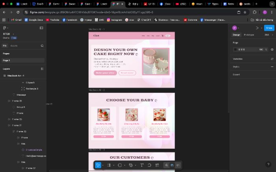
Task: Open the Figma main menu icon
Action: pos(5,28)
